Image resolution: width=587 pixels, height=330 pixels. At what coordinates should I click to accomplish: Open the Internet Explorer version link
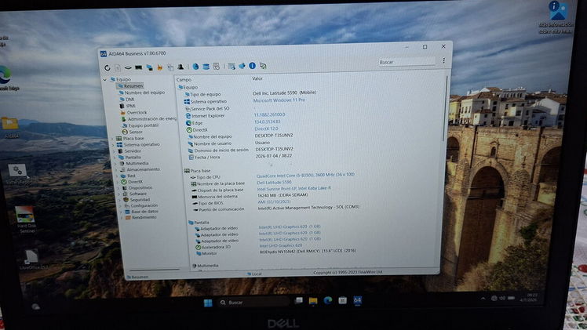coord(269,114)
